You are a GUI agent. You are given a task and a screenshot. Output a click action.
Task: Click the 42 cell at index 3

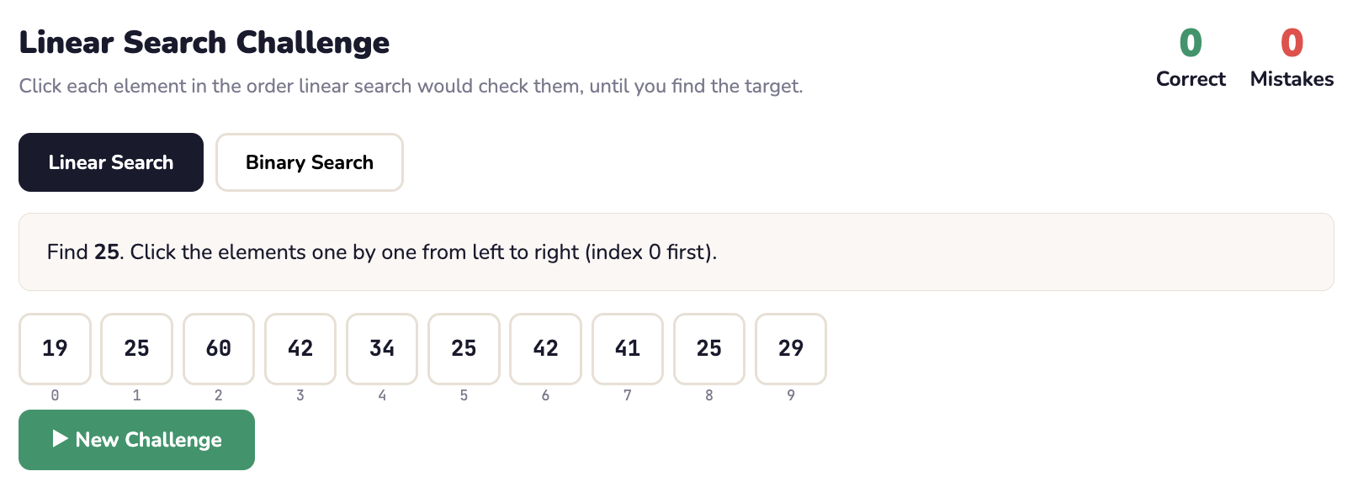[300, 348]
